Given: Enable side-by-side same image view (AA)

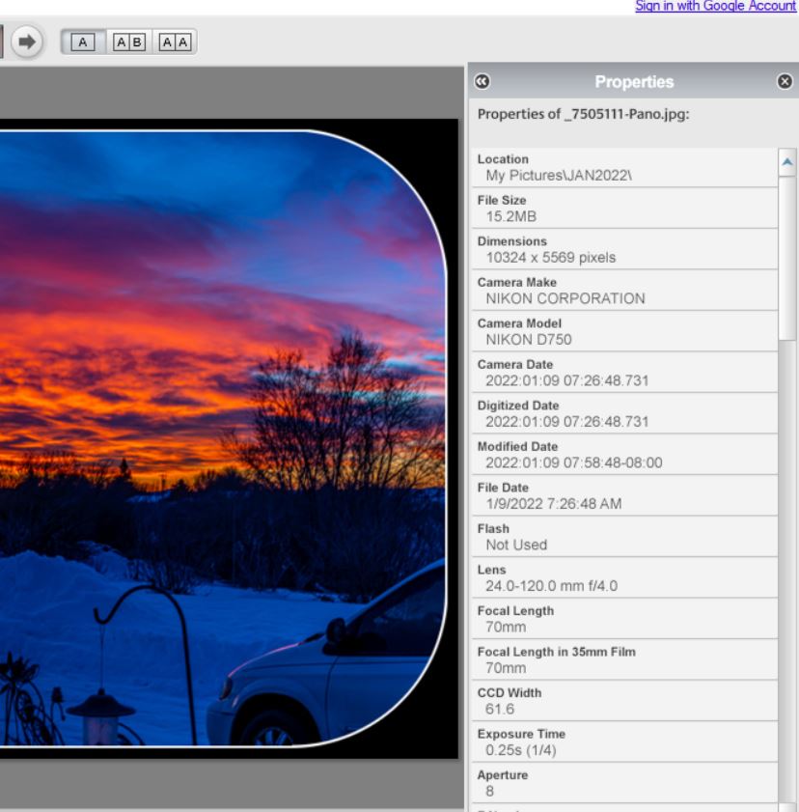Looking at the screenshot, I should (175, 42).
